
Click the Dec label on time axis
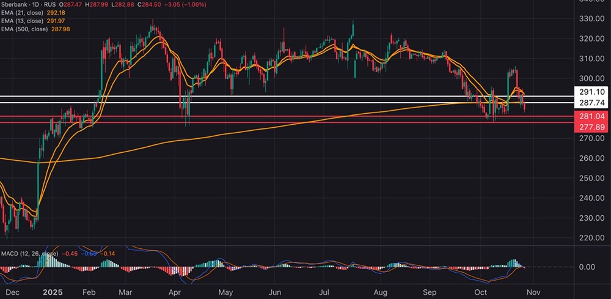(x=12, y=292)
